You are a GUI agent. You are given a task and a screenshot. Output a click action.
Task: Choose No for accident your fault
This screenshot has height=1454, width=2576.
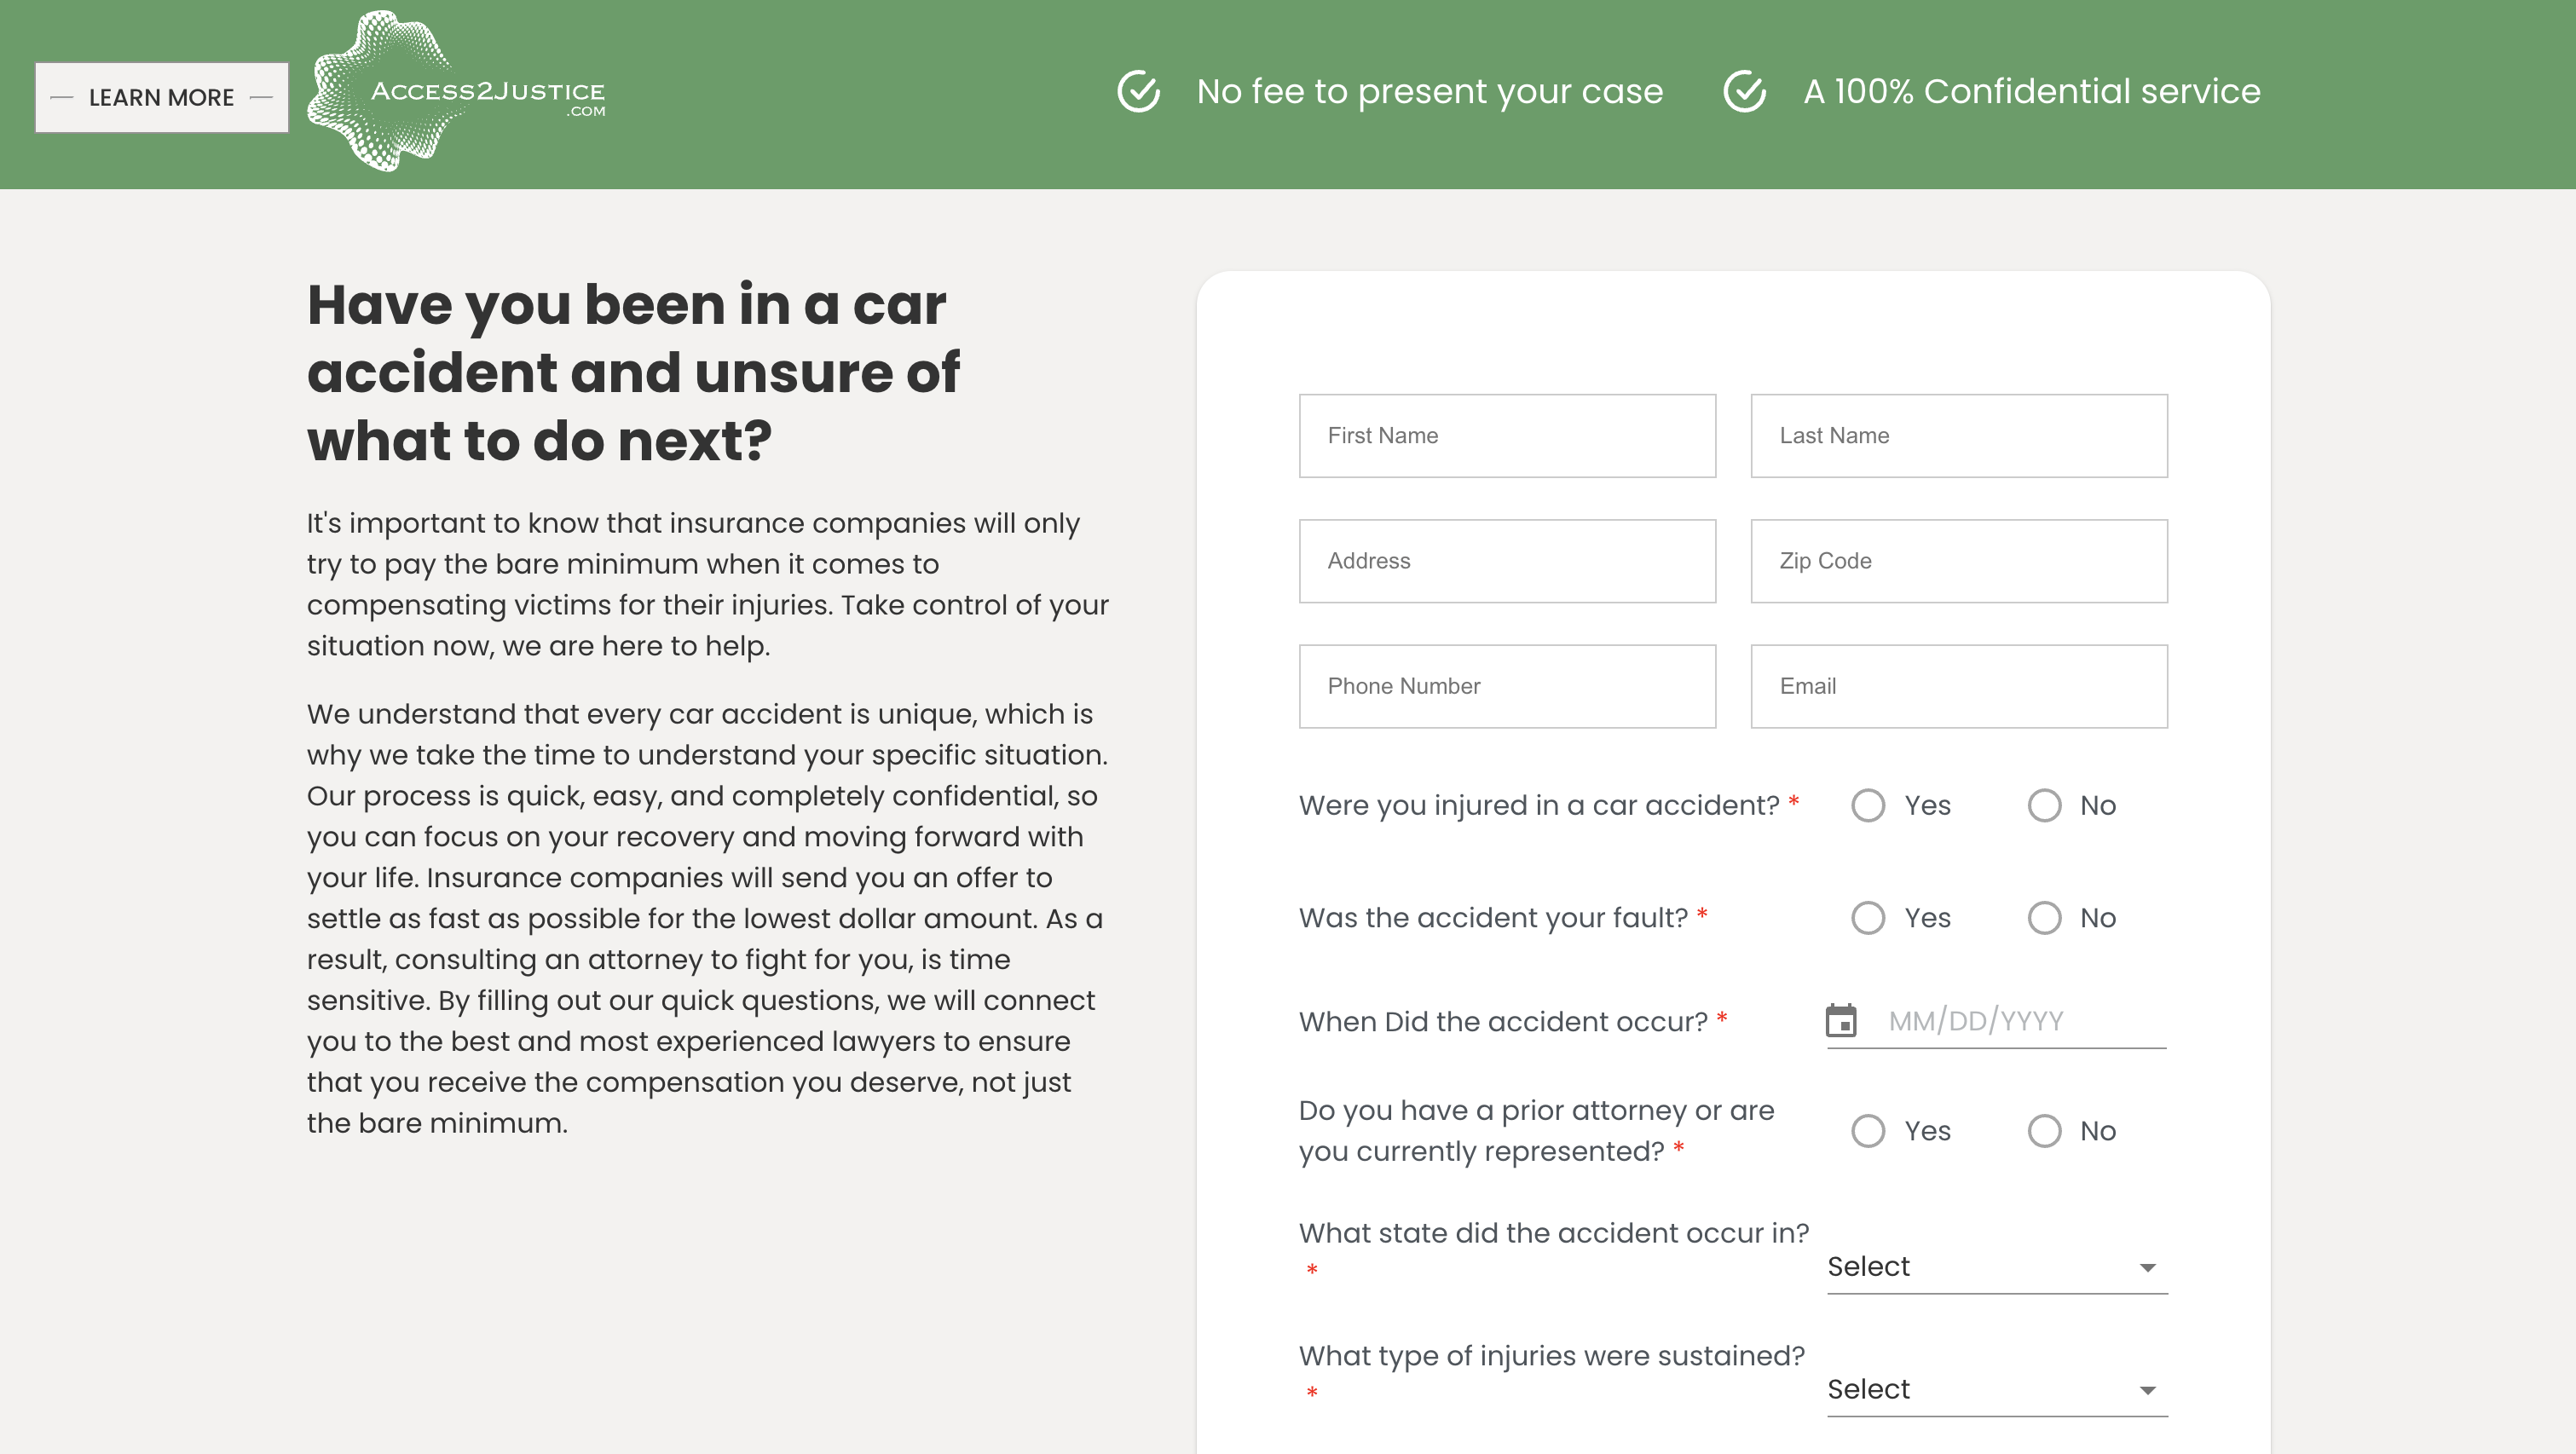click(2044, 918)
